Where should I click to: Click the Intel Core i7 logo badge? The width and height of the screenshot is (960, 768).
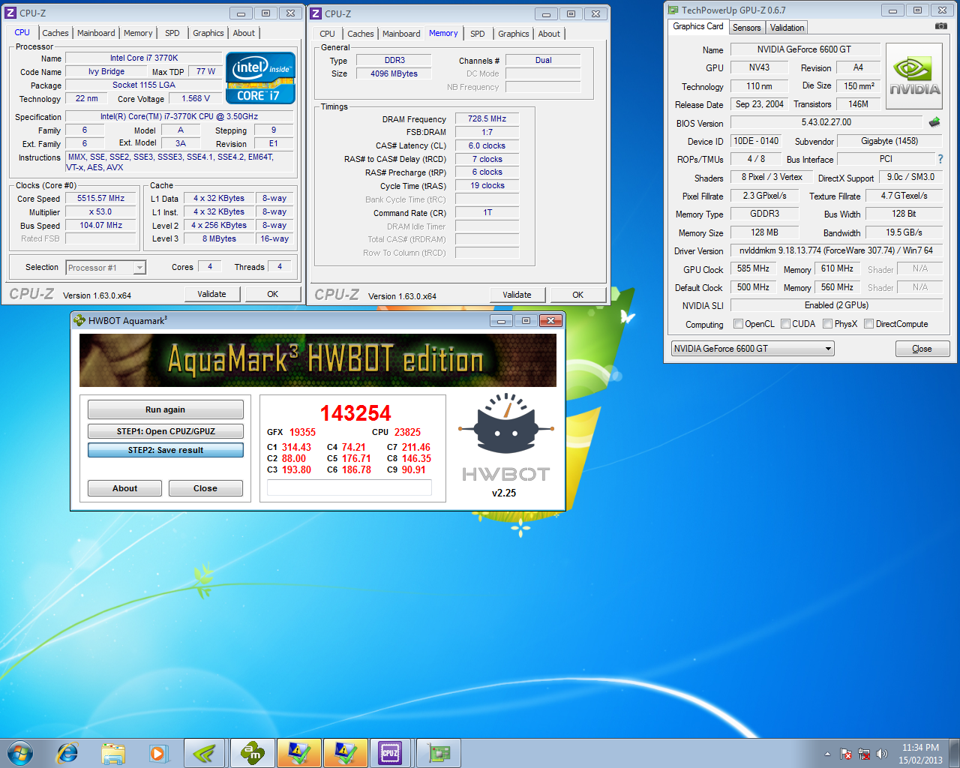260,78
